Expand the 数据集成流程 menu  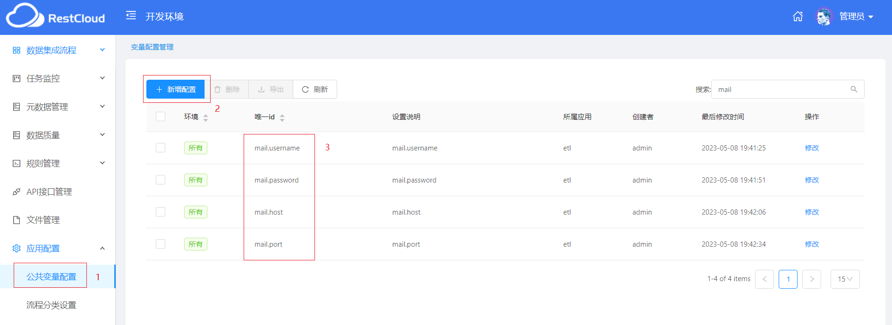(x=58, y=50)
